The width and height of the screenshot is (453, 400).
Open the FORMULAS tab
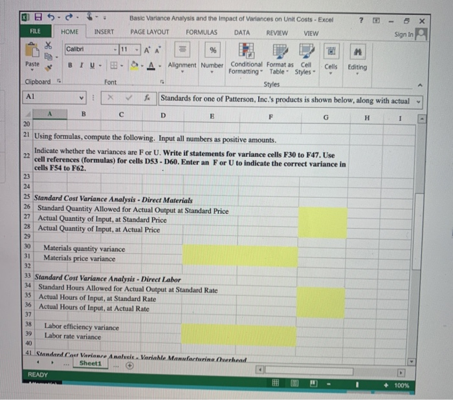click(201, 32)
